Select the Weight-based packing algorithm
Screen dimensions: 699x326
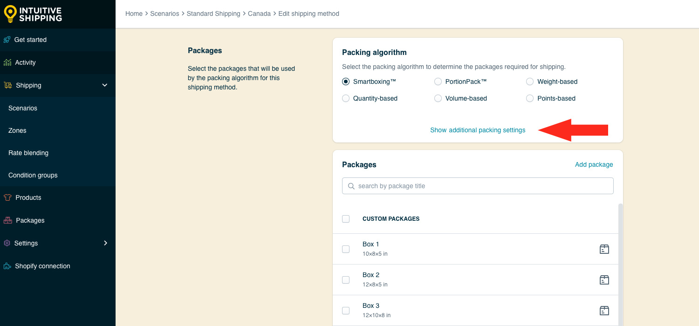(x=530, y=81)
